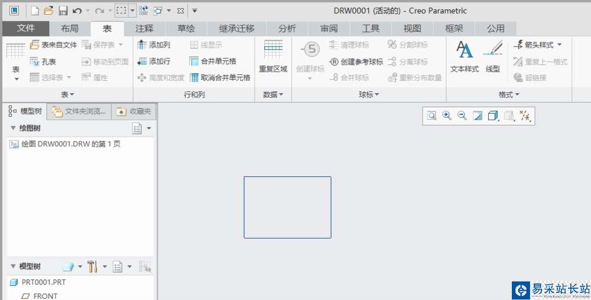Click the model tree blue layer icon
This screenshot has width=591, height=300.
pyautogui.click(x=68, y=266)
